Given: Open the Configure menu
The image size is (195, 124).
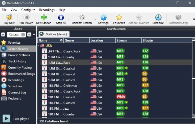Looking at the screenshot, I should 28,10.
